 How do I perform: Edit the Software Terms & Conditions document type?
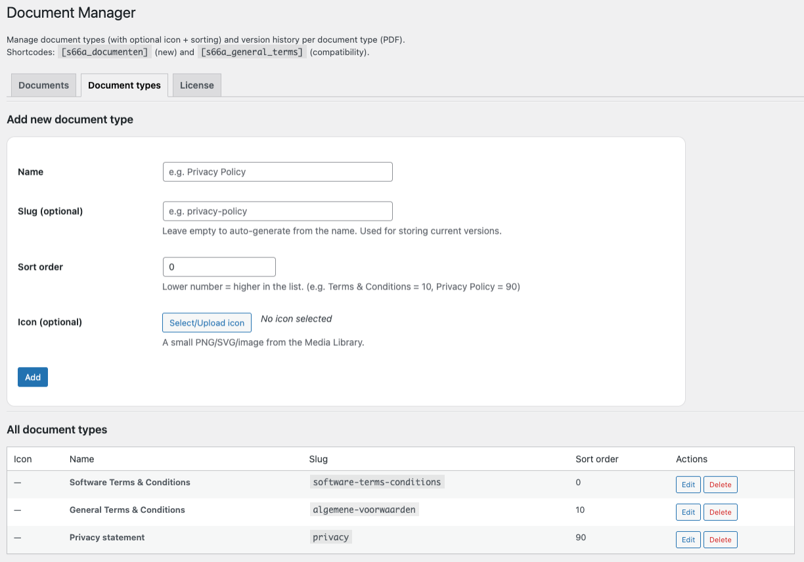pyautogui.click(x=688, y=484)
